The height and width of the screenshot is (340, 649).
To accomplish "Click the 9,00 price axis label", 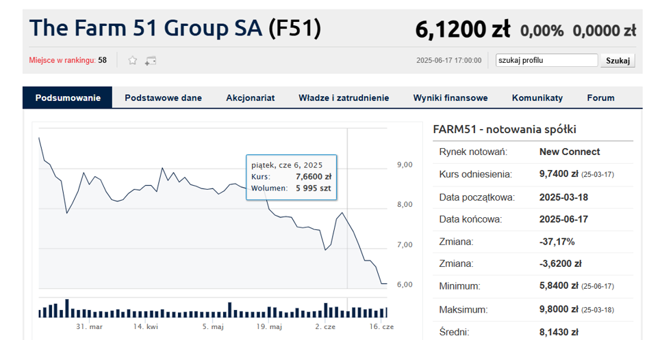I will [x=405, y=165].
